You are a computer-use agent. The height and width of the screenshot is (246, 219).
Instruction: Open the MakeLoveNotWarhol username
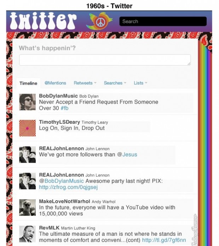click(64, 201)
